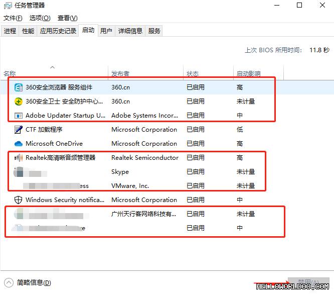Click 已启用 status in CTF 加载程序 row
Screen dimensions: 334x295
pos(196,130)
